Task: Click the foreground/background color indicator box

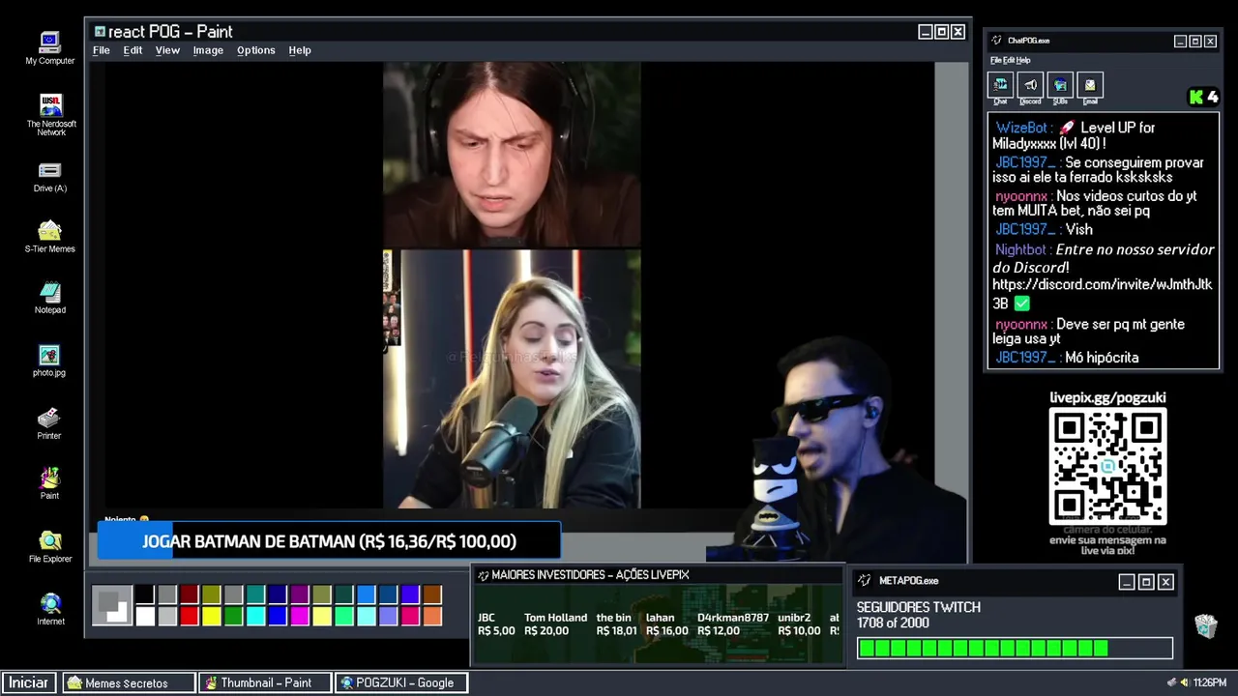Action: click(112, 605)
